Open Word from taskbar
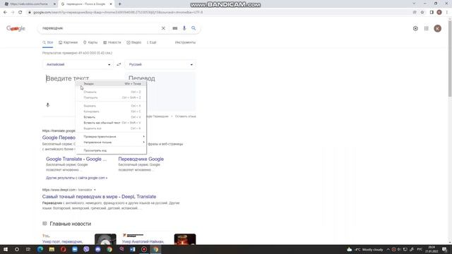Image resolution: width=452 pixels, height=254 pixels. point(132,249)
